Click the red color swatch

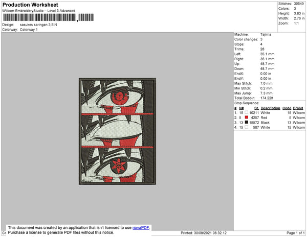coord(246,117)
